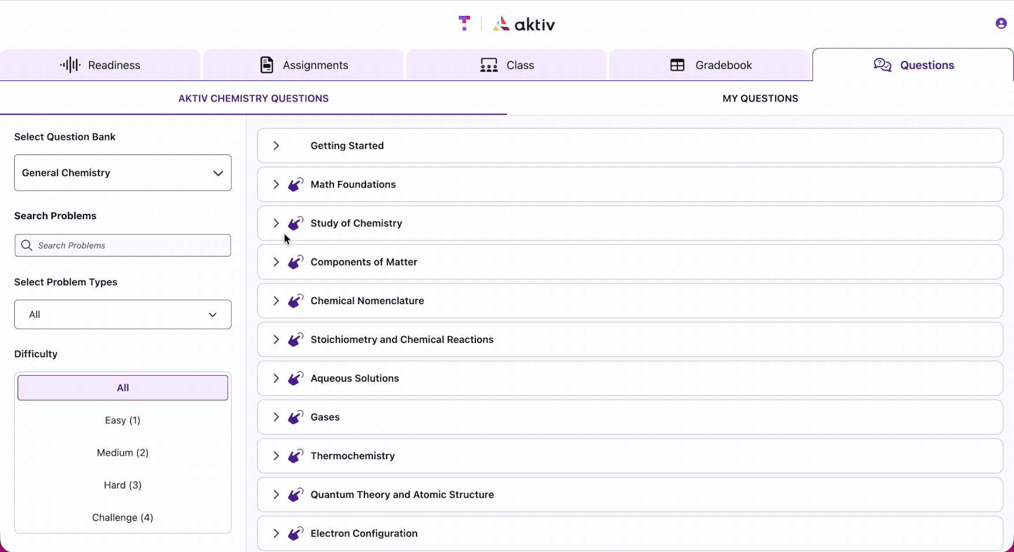
Task: Click the Thermochemistry chapter title
Action: [353, 456]
